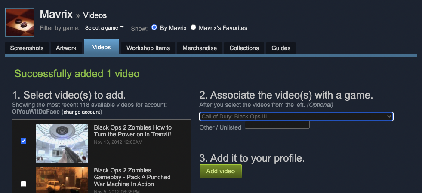The image size is (422, 193).
Task: Click the title Black Ops 2 Zombies Gameplay - Pack A Punched
Action: click(x=132, y=177)
